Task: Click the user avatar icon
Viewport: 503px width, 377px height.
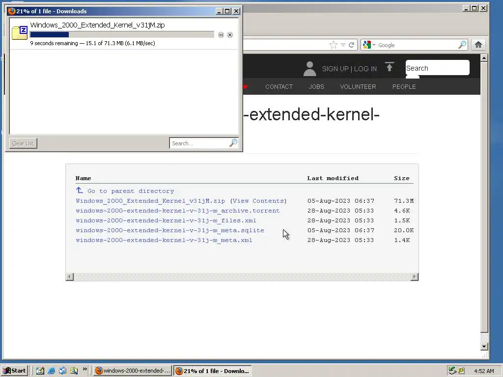Action: 309,69
